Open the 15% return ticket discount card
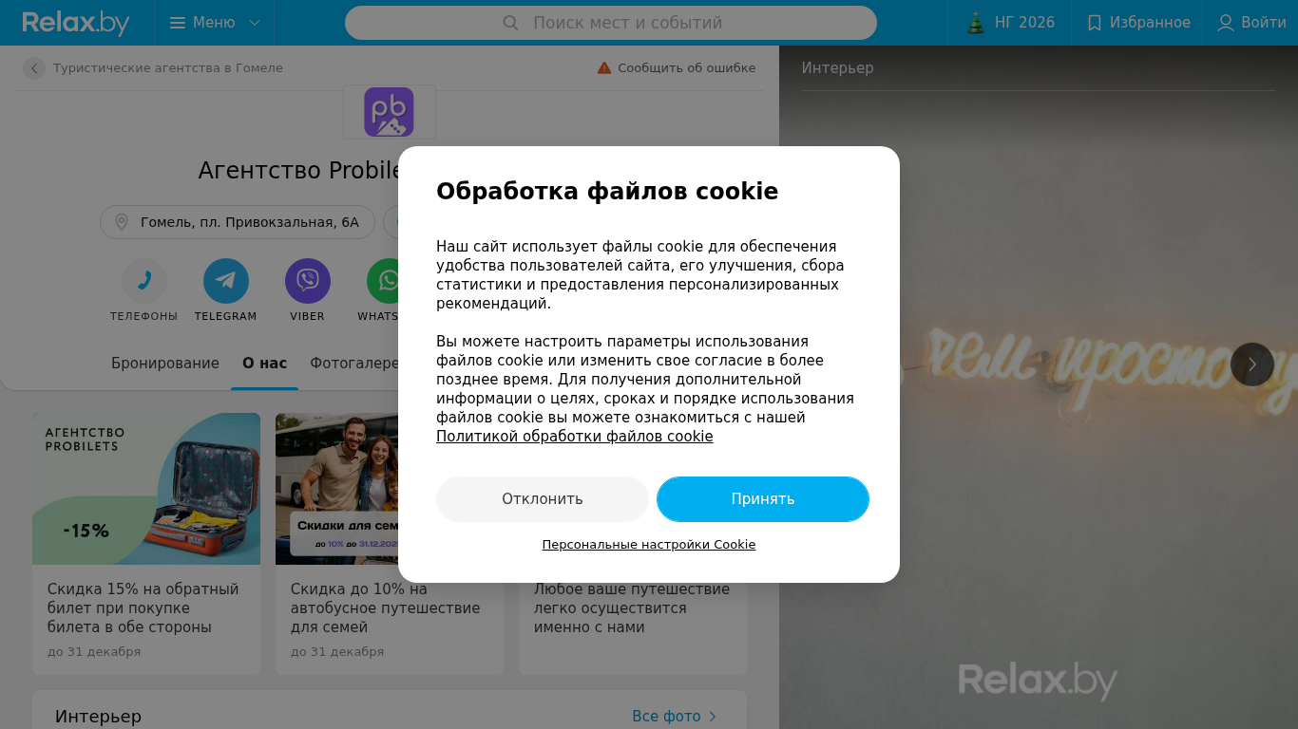The width and height of the screenshot is (1298, 729). (146, 543)
